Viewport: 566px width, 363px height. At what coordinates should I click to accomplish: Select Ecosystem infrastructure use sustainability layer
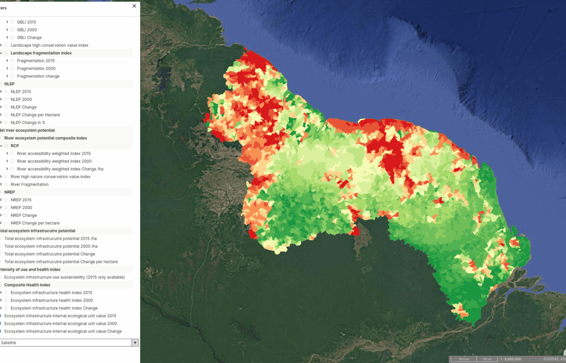click(64, 277)
